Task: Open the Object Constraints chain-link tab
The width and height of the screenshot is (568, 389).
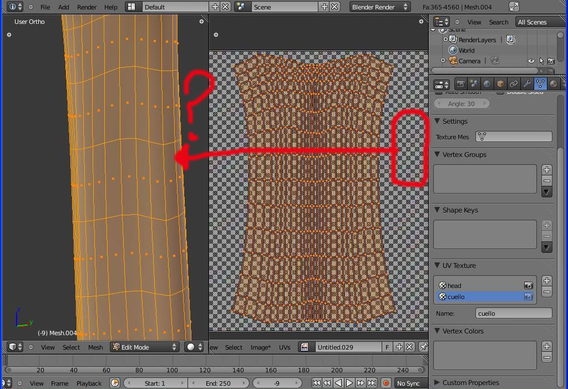Action: click(514, 84)
